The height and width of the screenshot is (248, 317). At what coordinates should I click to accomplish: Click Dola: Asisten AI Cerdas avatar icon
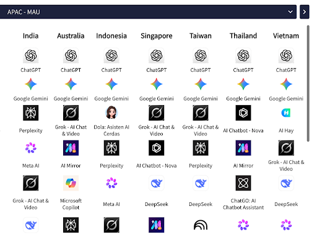(x=111, y=113)
